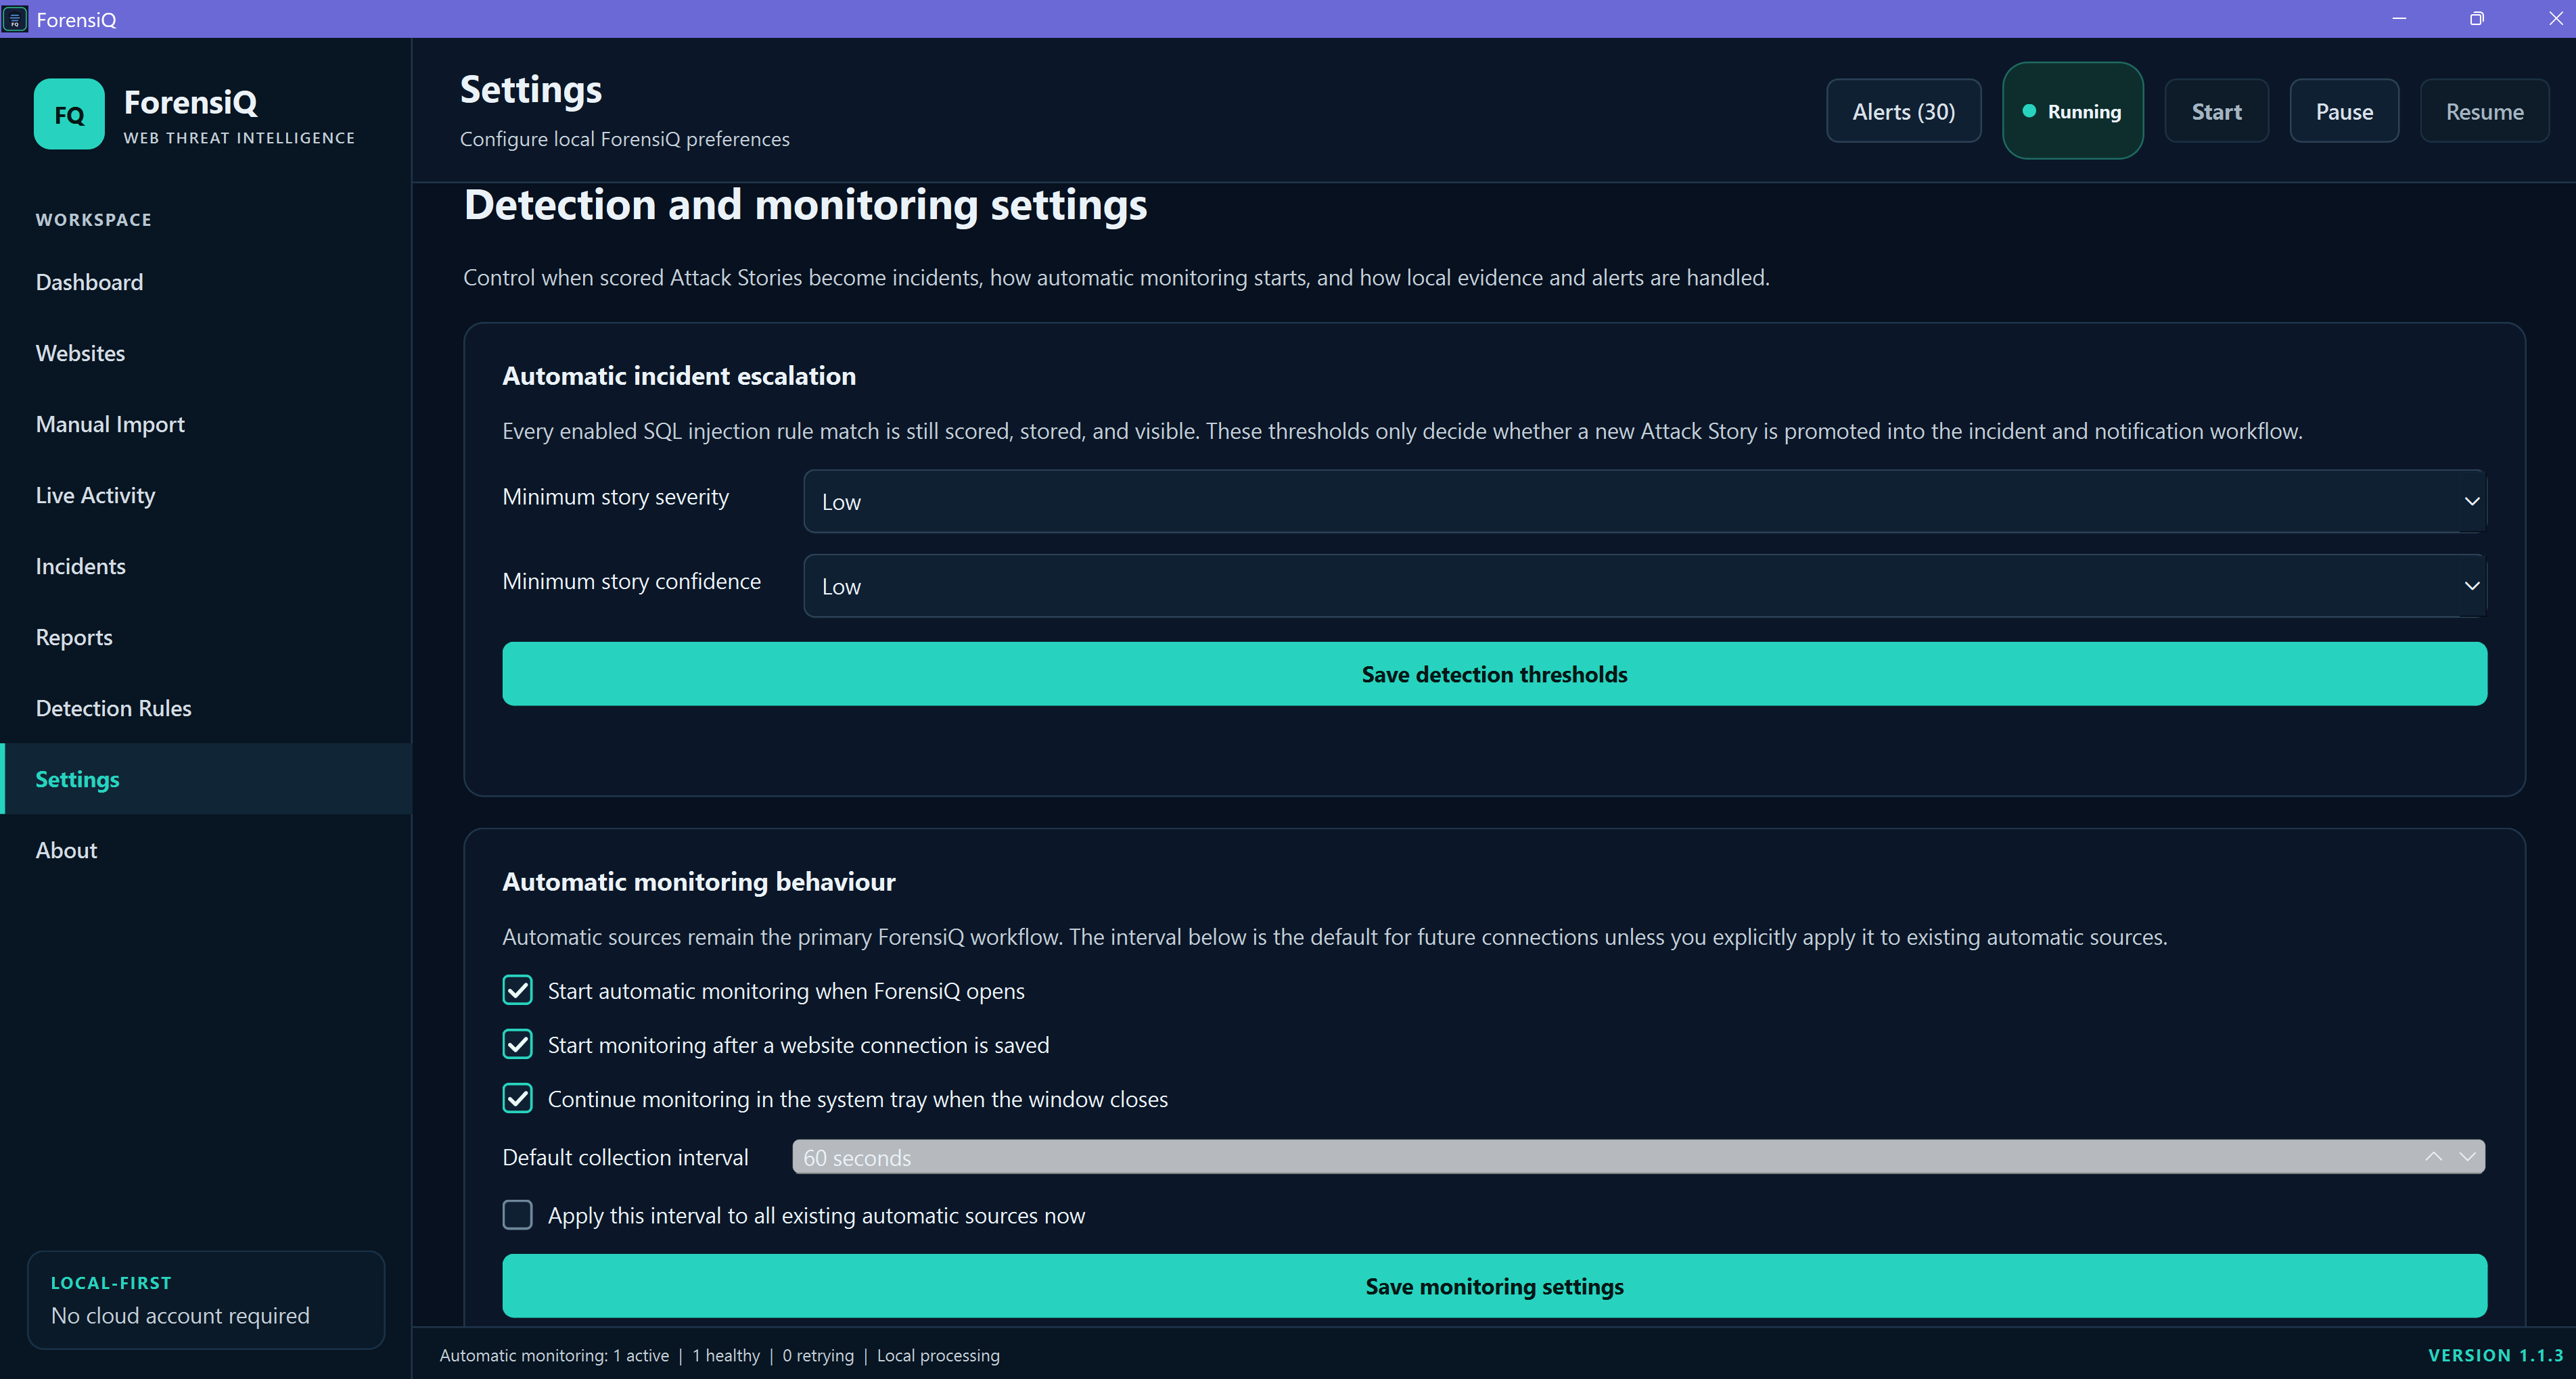Viewport: 2576px width, 1379px height.
Task: Click the Resume button
Action: [2484, 111]
